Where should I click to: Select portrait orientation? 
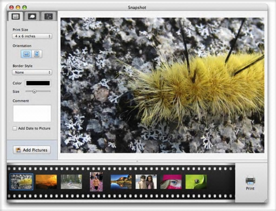point(37,54)
